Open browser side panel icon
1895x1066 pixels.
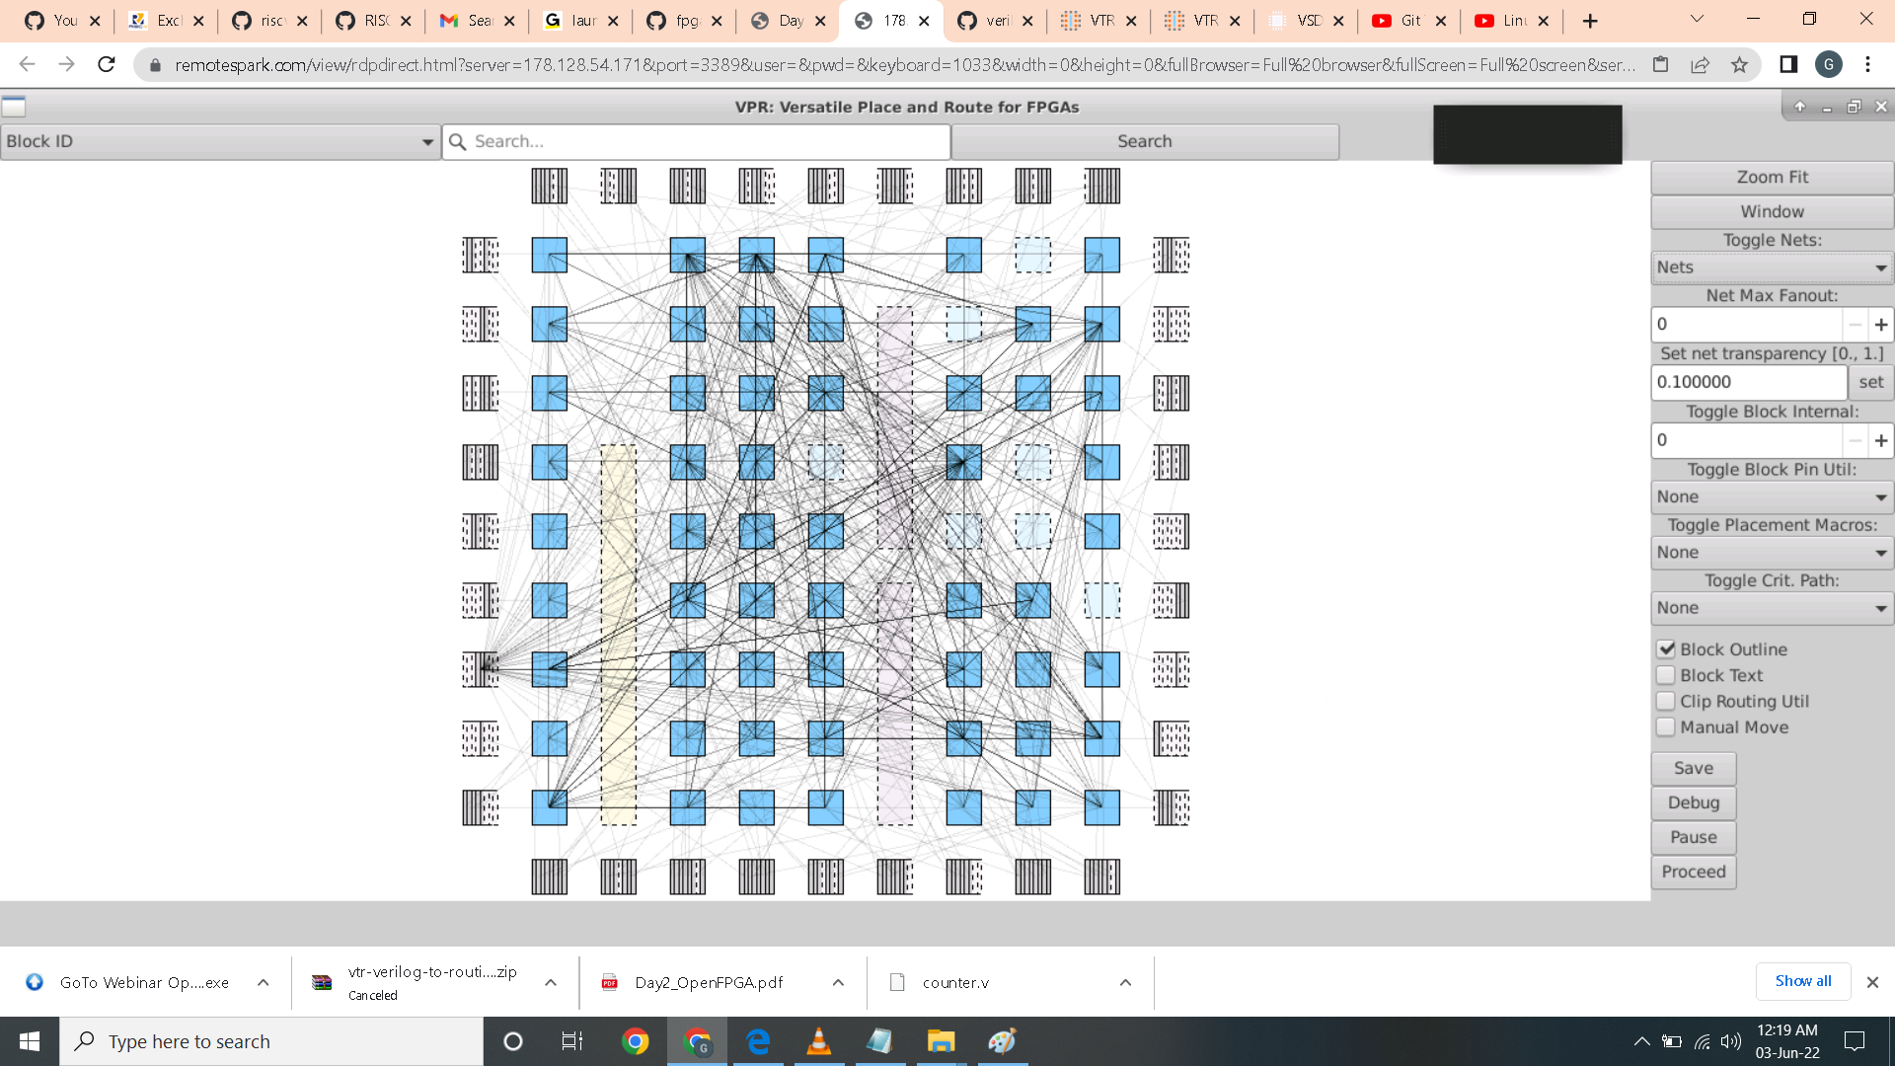pyautogui.click(x=1787, y=65)
